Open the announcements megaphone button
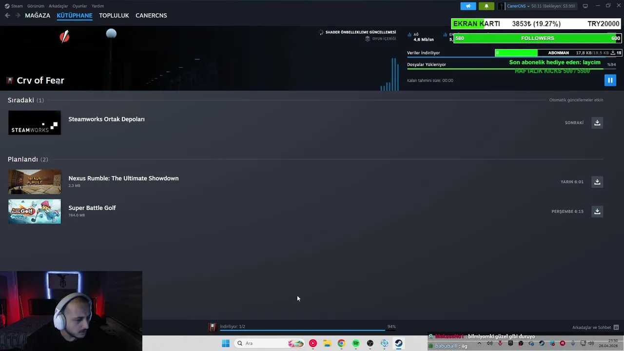 click(x=468, y=6)
